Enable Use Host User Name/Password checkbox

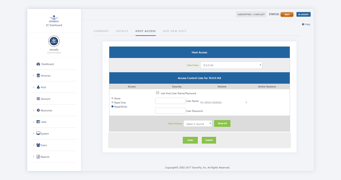(158, 93)
